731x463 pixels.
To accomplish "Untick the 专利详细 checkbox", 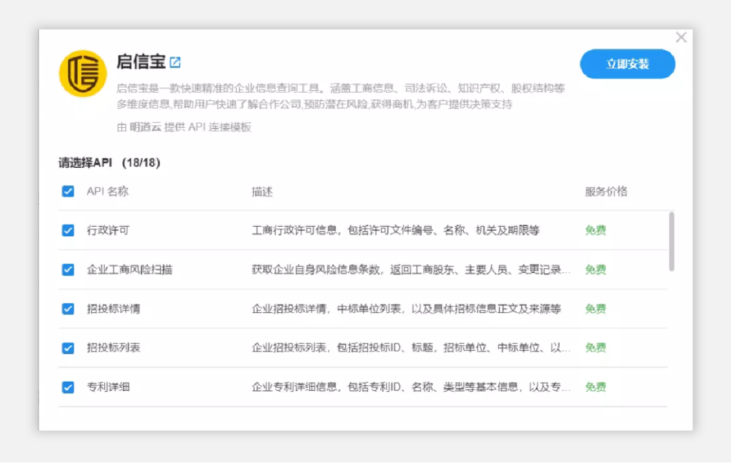I will pos(68,387).
